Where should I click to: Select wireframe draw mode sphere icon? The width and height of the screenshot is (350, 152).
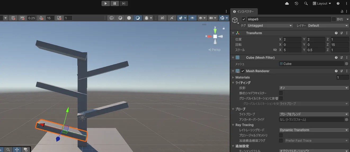112,18
